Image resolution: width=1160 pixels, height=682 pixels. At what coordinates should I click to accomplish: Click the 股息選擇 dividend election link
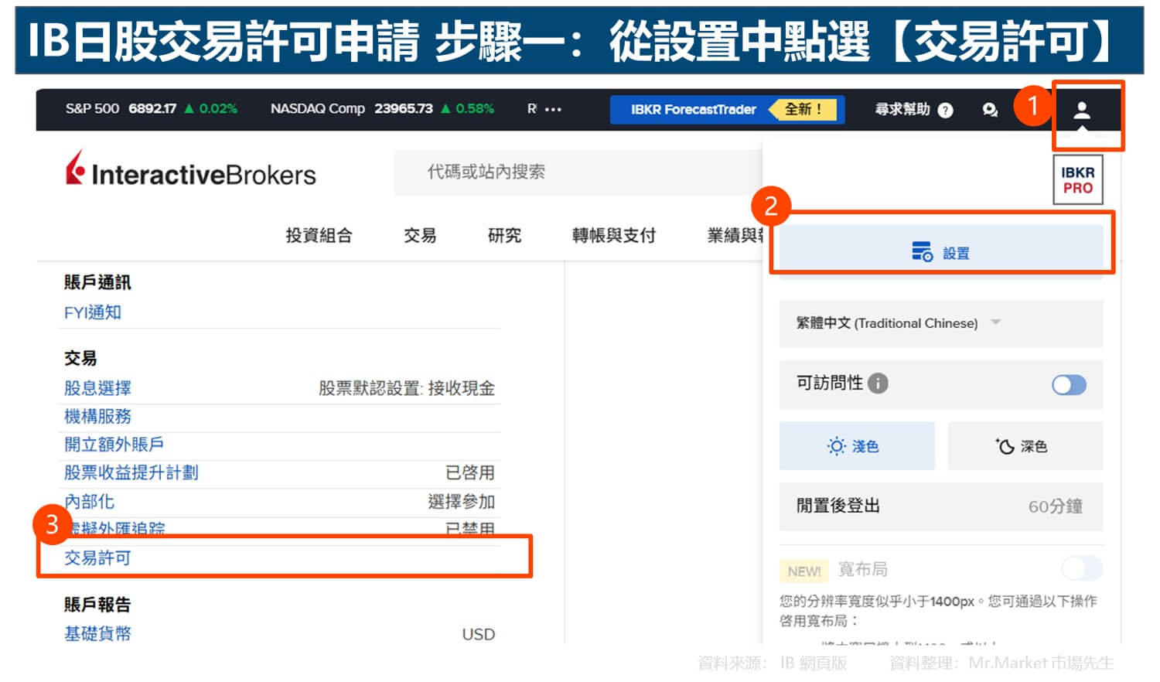(x=97, y=387)
